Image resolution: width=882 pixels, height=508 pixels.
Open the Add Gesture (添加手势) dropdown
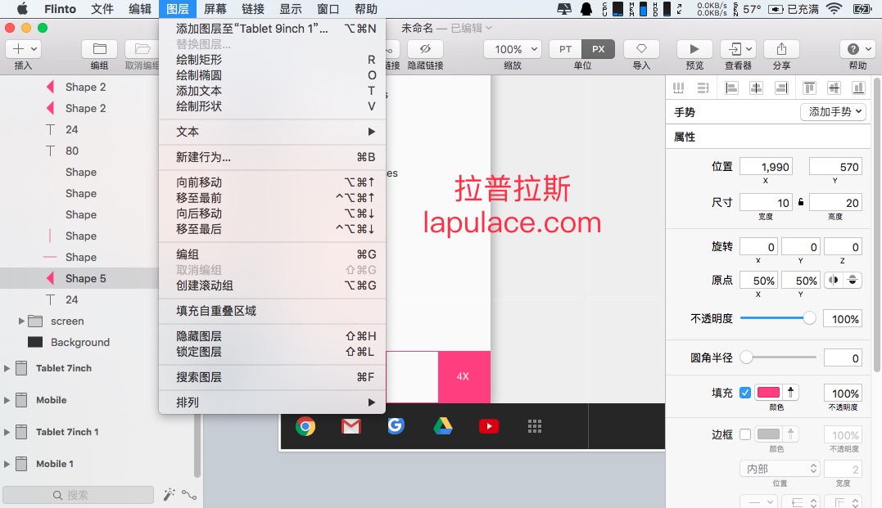pos(833,112)
